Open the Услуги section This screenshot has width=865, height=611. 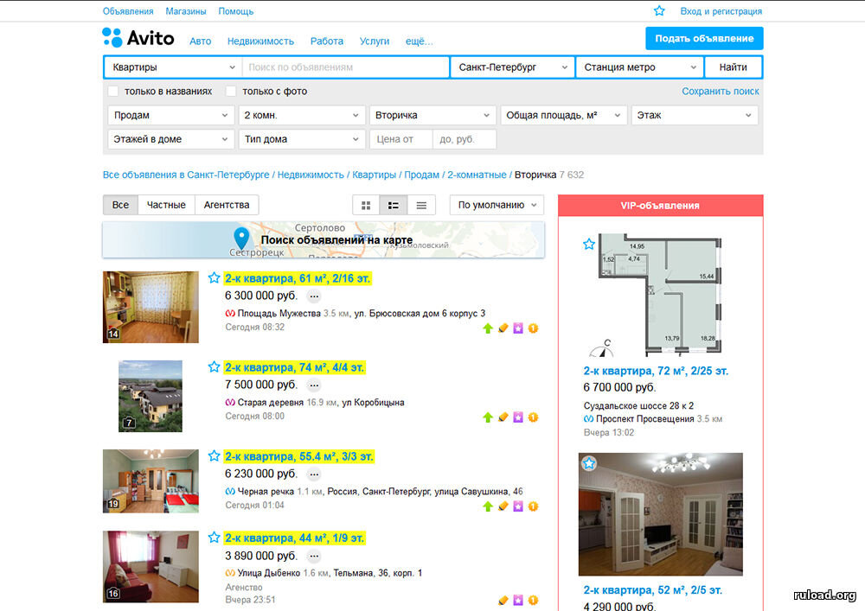click(x=375, y=41)
